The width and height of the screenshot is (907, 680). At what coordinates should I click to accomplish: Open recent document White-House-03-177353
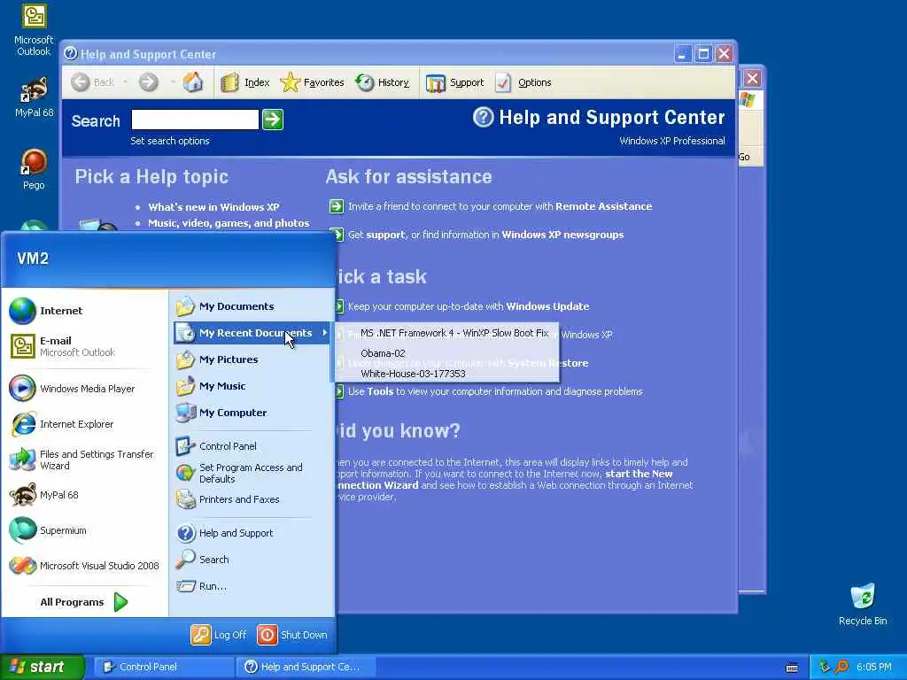point(446,374)
